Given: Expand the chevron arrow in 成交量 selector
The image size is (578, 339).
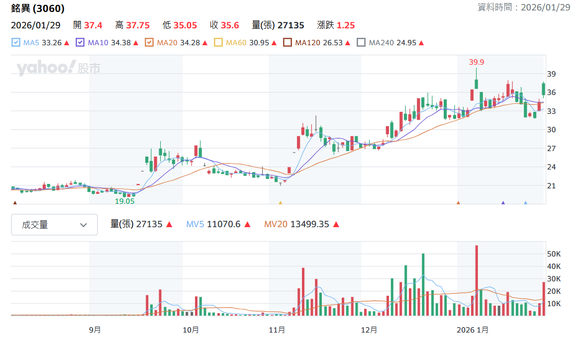Looking at the screenshot, I should (x=84, y=225).
